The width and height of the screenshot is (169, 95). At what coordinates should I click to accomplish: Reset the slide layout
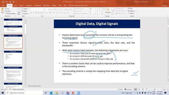(24, 11)
